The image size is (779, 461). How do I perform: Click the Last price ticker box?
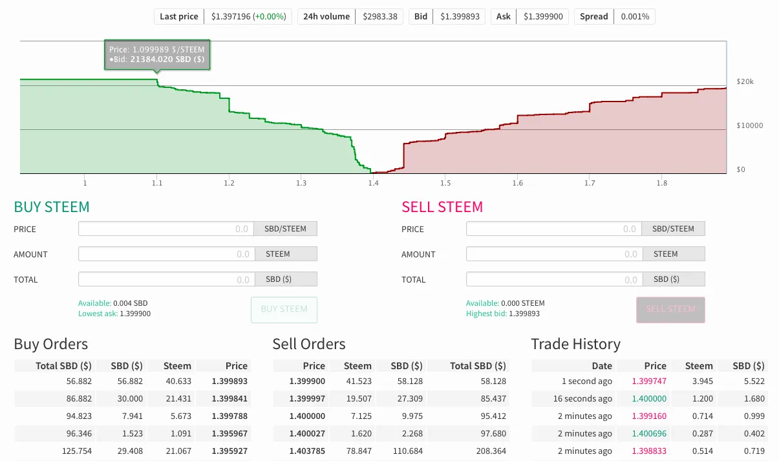click(223, 16)
